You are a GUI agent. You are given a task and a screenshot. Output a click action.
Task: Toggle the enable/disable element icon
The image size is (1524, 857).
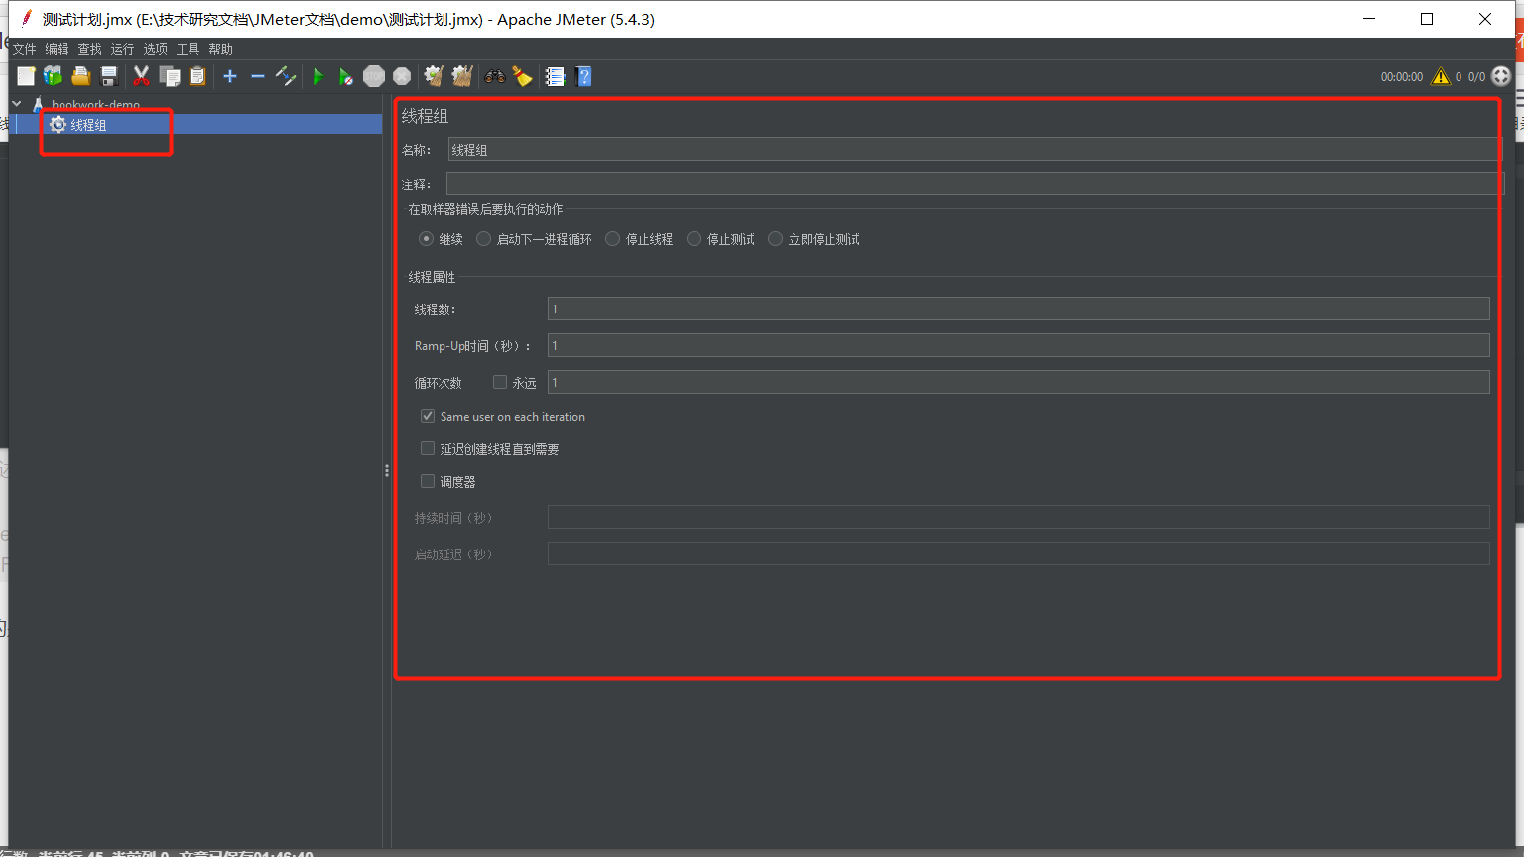(x=286, y=76)
